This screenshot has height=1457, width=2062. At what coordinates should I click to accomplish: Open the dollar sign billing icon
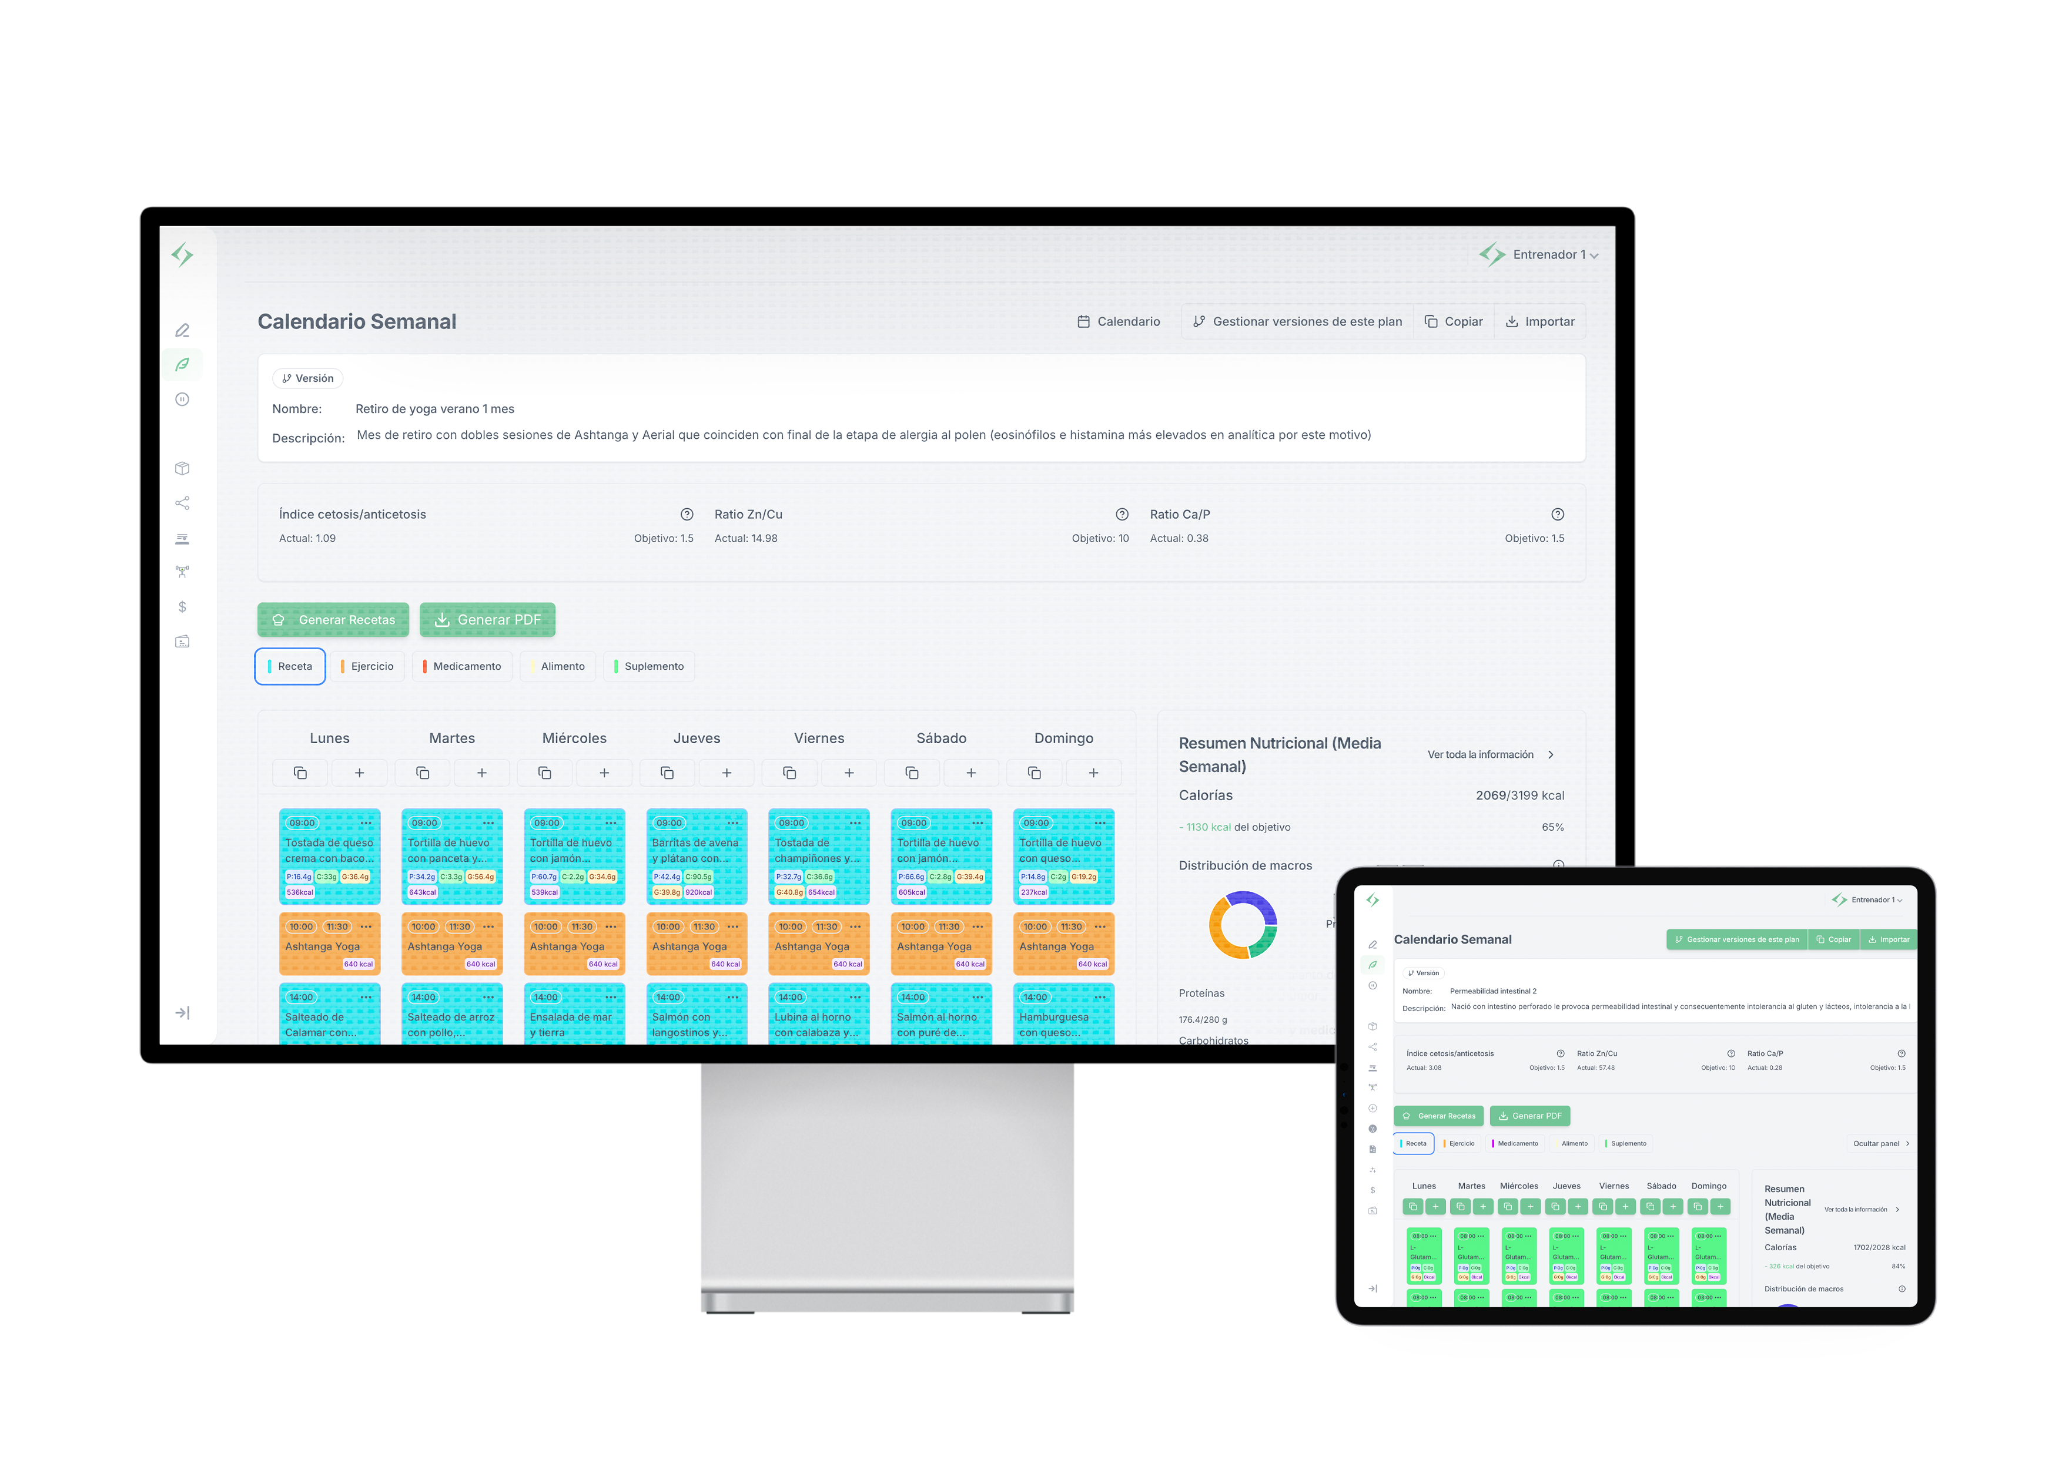tap(182, 607)
